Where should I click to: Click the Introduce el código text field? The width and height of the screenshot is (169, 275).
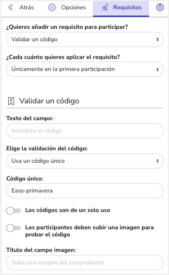[x=85, y=131]
